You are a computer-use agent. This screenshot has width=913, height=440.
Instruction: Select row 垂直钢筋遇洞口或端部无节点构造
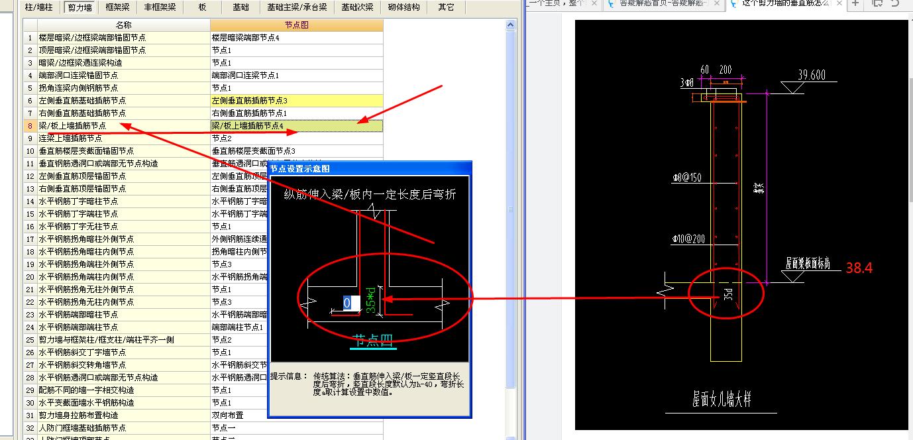point(123,164)
